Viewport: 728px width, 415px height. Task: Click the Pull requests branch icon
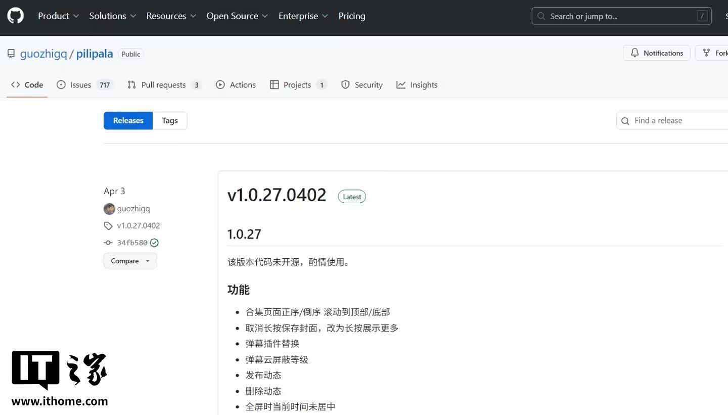click(132, 85)
